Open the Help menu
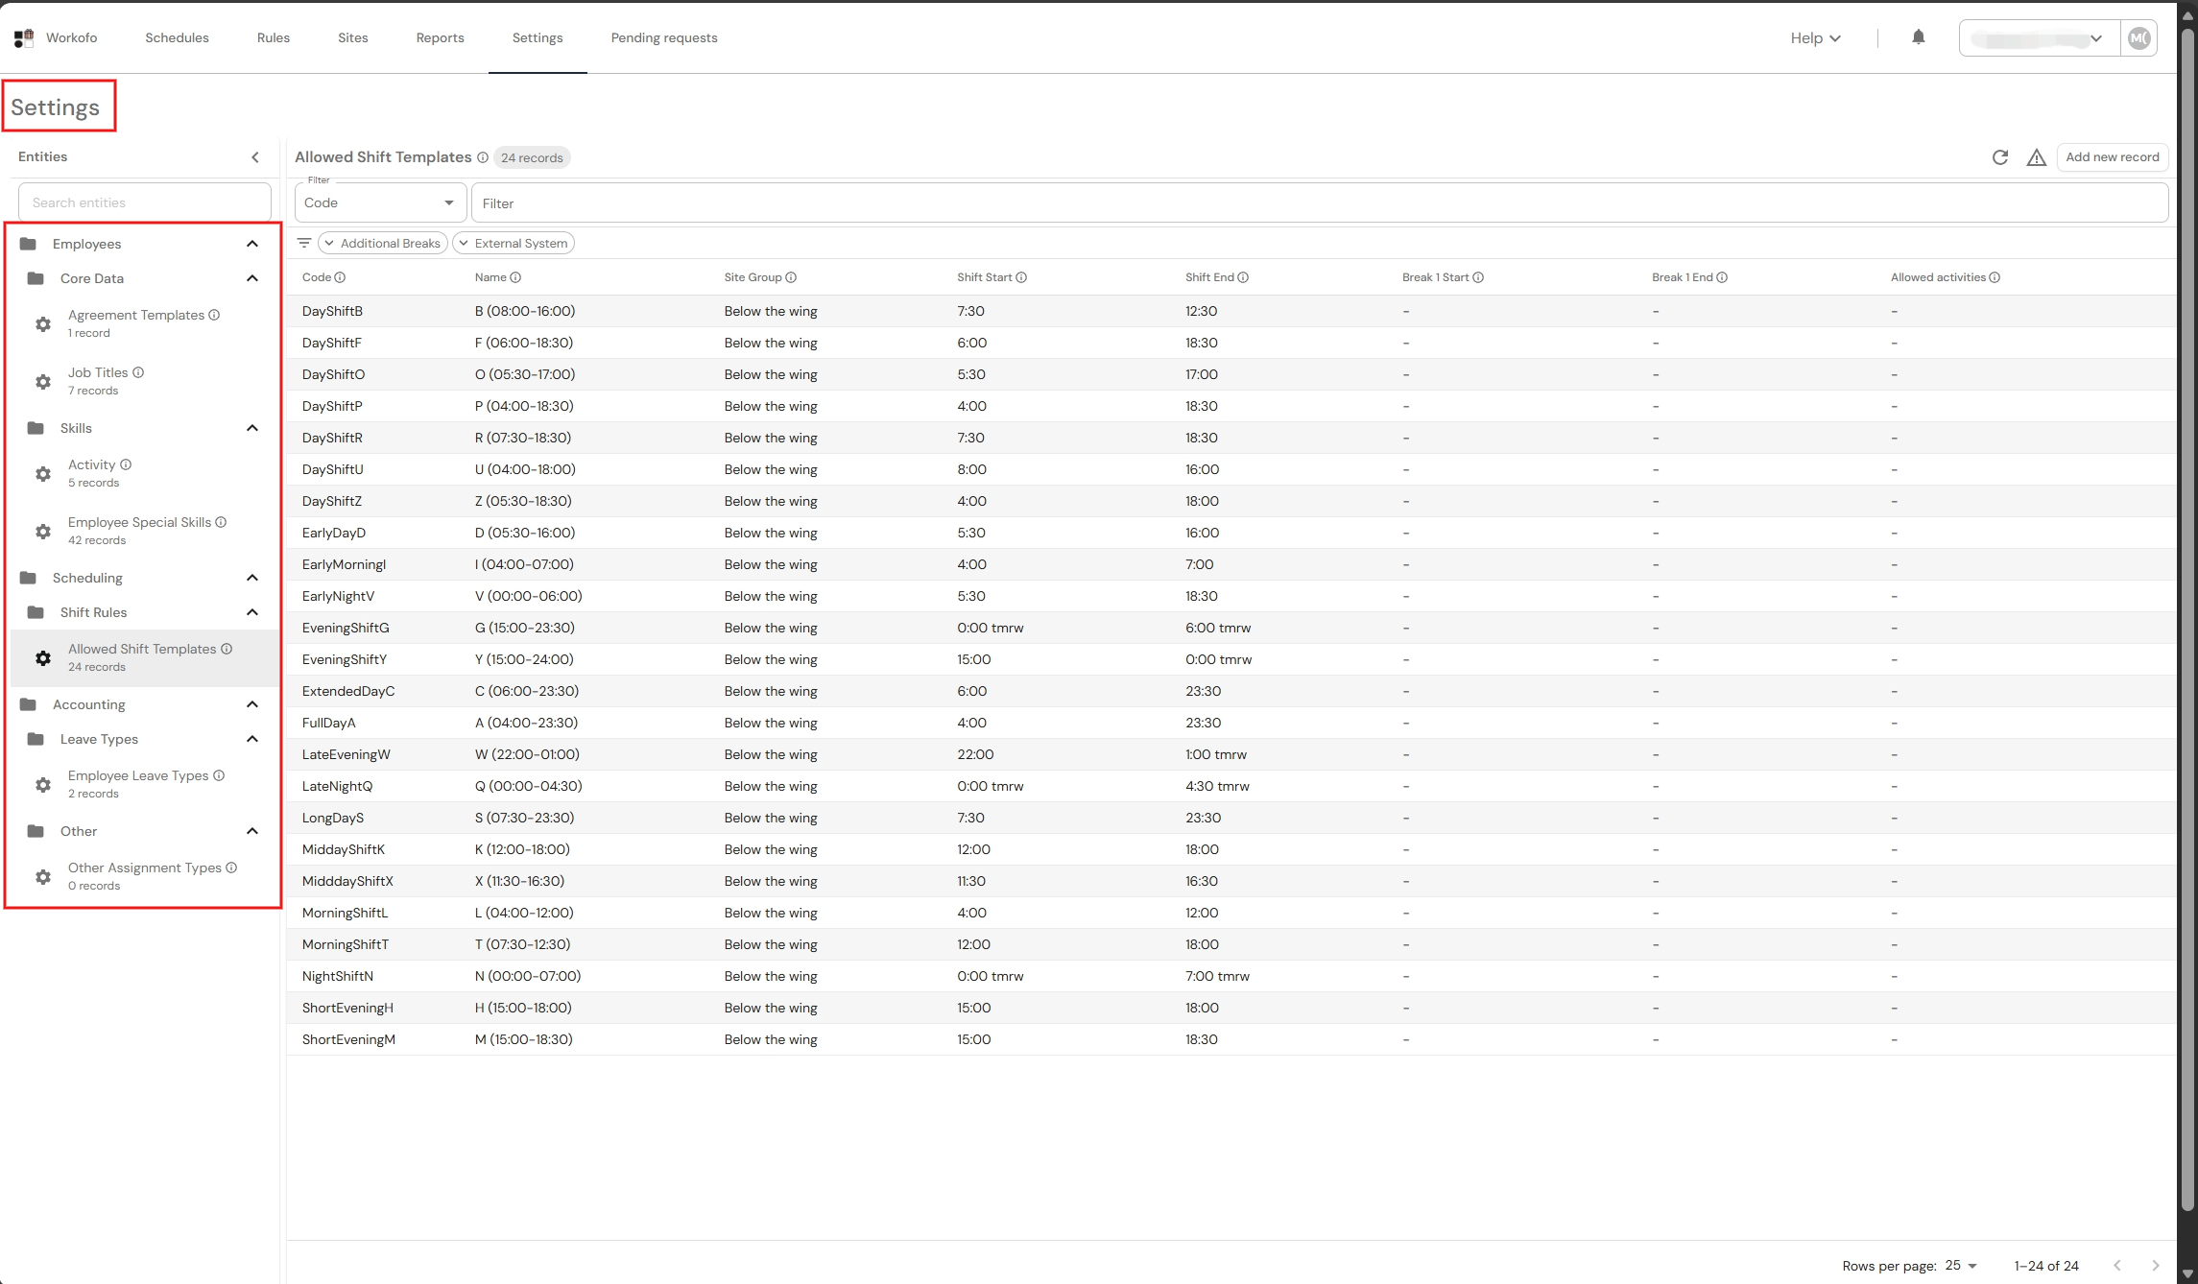 tap(1814, 38)
